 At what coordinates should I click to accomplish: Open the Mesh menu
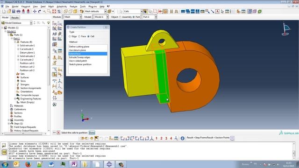(x=51, y=7)
